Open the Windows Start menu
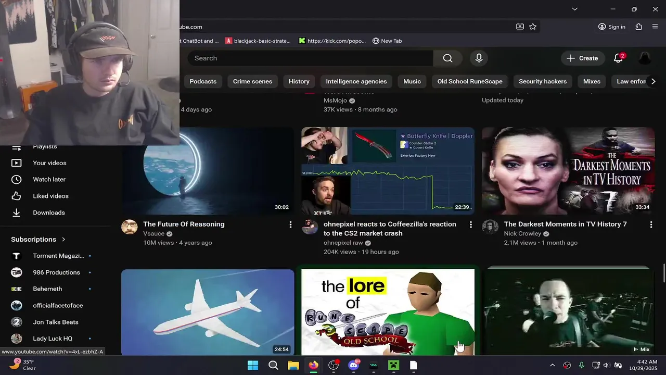 [253, 365]
